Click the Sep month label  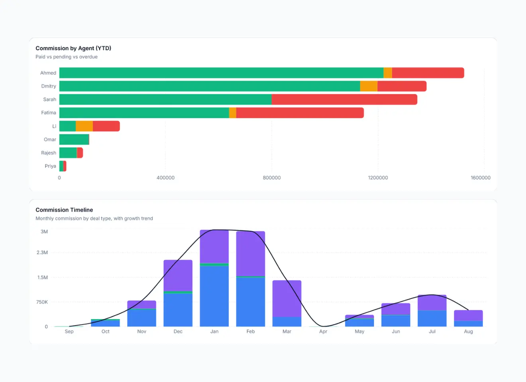tap(69, 331)
